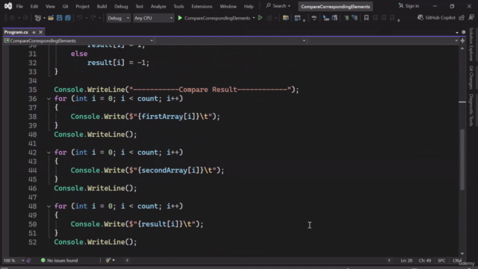
Task: Click the Save All toolbar icon
Action: pyautogui.click(x=68, y=18)
